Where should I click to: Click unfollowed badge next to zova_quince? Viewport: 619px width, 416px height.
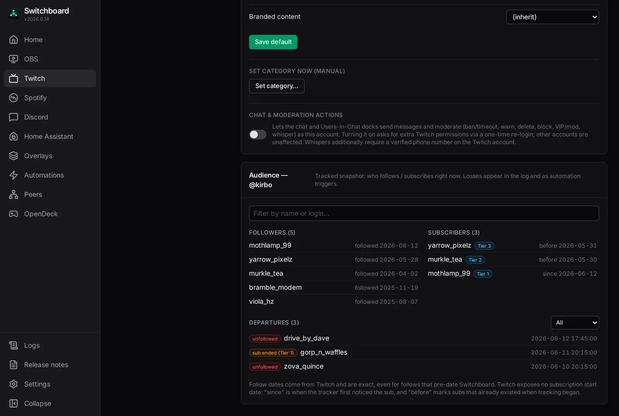[x=265, y=366]
